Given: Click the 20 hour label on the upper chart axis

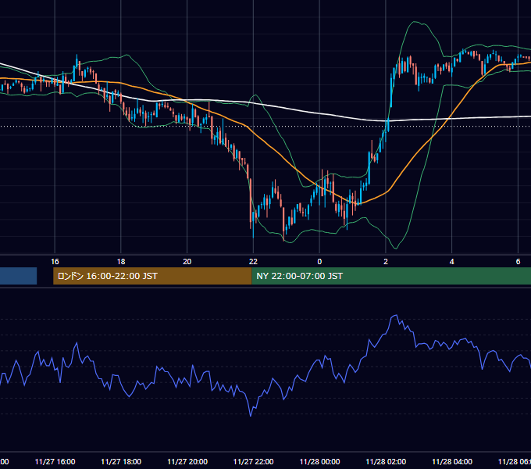Looking at the screenshot, I should point(187,262).
